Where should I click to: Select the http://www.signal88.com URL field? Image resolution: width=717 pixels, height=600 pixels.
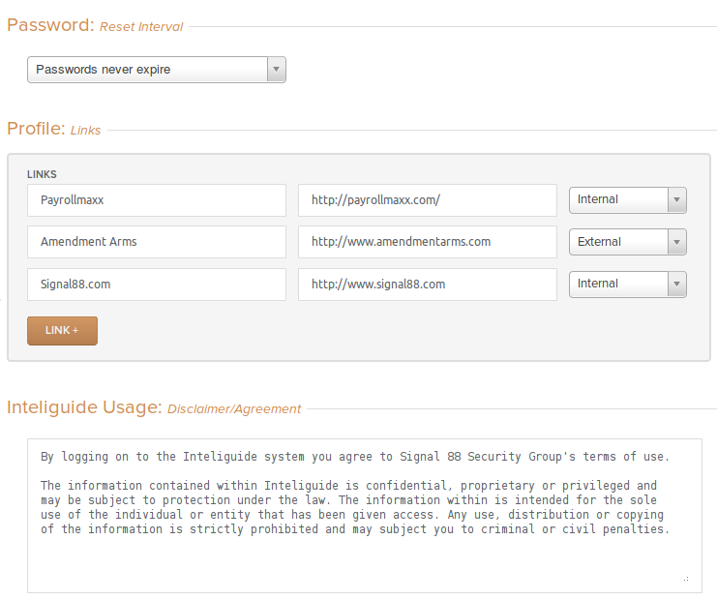click(427, 285)
